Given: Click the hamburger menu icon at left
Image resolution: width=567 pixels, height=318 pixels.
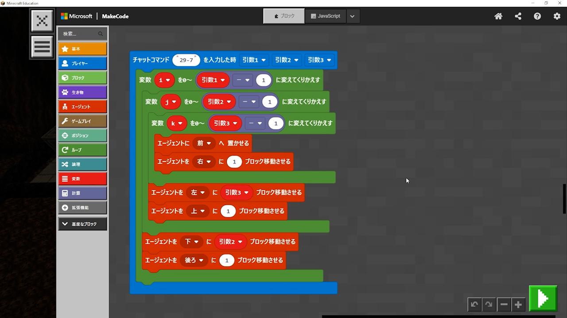Looking at the screenshot, I should (x=42, y=47).
